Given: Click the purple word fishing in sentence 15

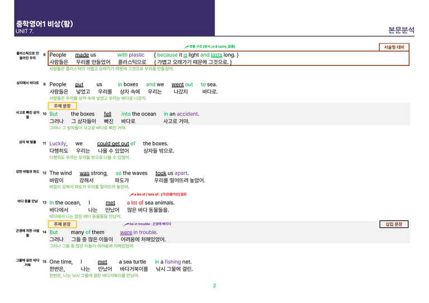Looking at the screenshot, I should point(173,262).
